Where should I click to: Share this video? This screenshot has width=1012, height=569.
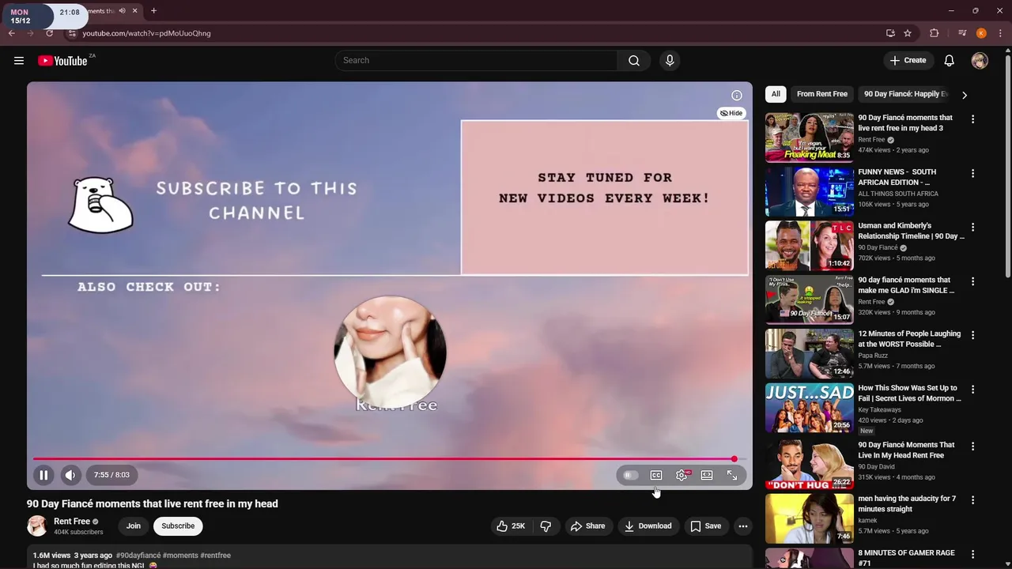click(x=588, y=526)
